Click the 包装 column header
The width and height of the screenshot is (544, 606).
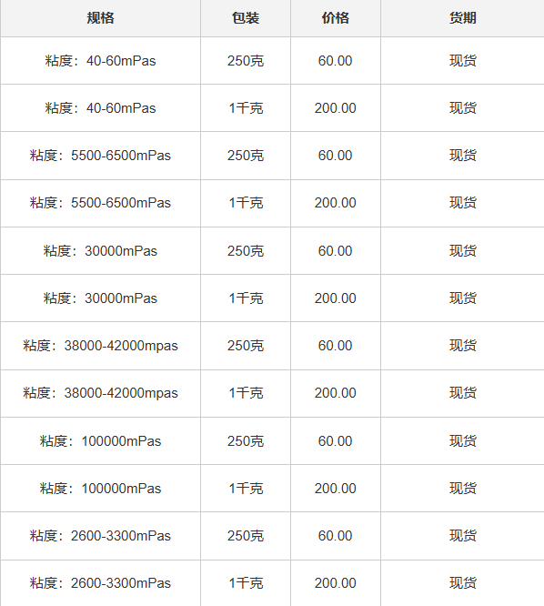[246, 18]
